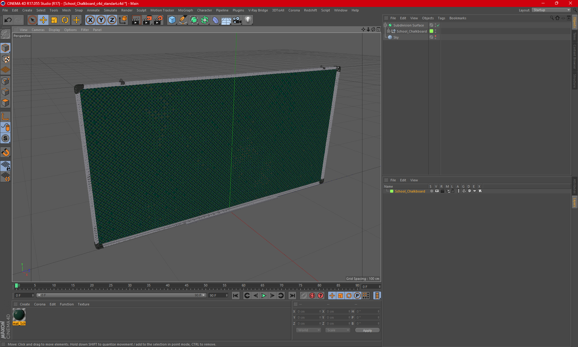Open the Content Browser side tab
The height and width of the screenshot is (347, 578).
tap(575, 57)
